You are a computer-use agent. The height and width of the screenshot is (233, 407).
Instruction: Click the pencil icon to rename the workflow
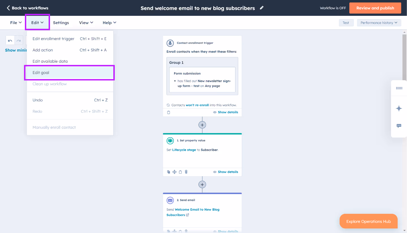point(261,8)
